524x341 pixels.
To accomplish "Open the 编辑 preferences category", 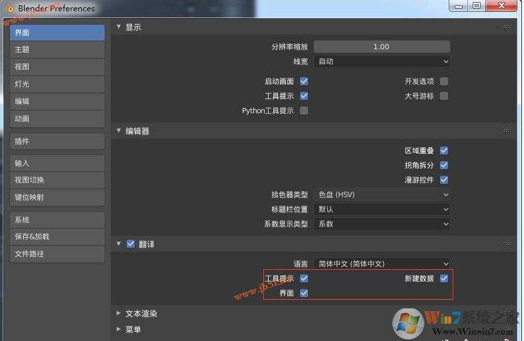I will [57, 101].
